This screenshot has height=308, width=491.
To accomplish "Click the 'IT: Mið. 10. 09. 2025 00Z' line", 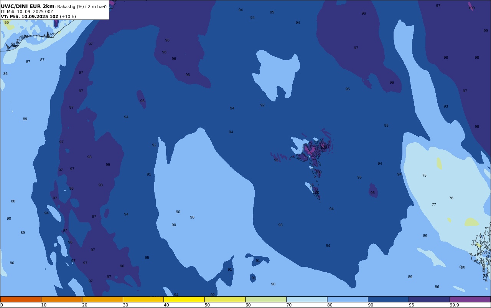I will pos(27,12).
